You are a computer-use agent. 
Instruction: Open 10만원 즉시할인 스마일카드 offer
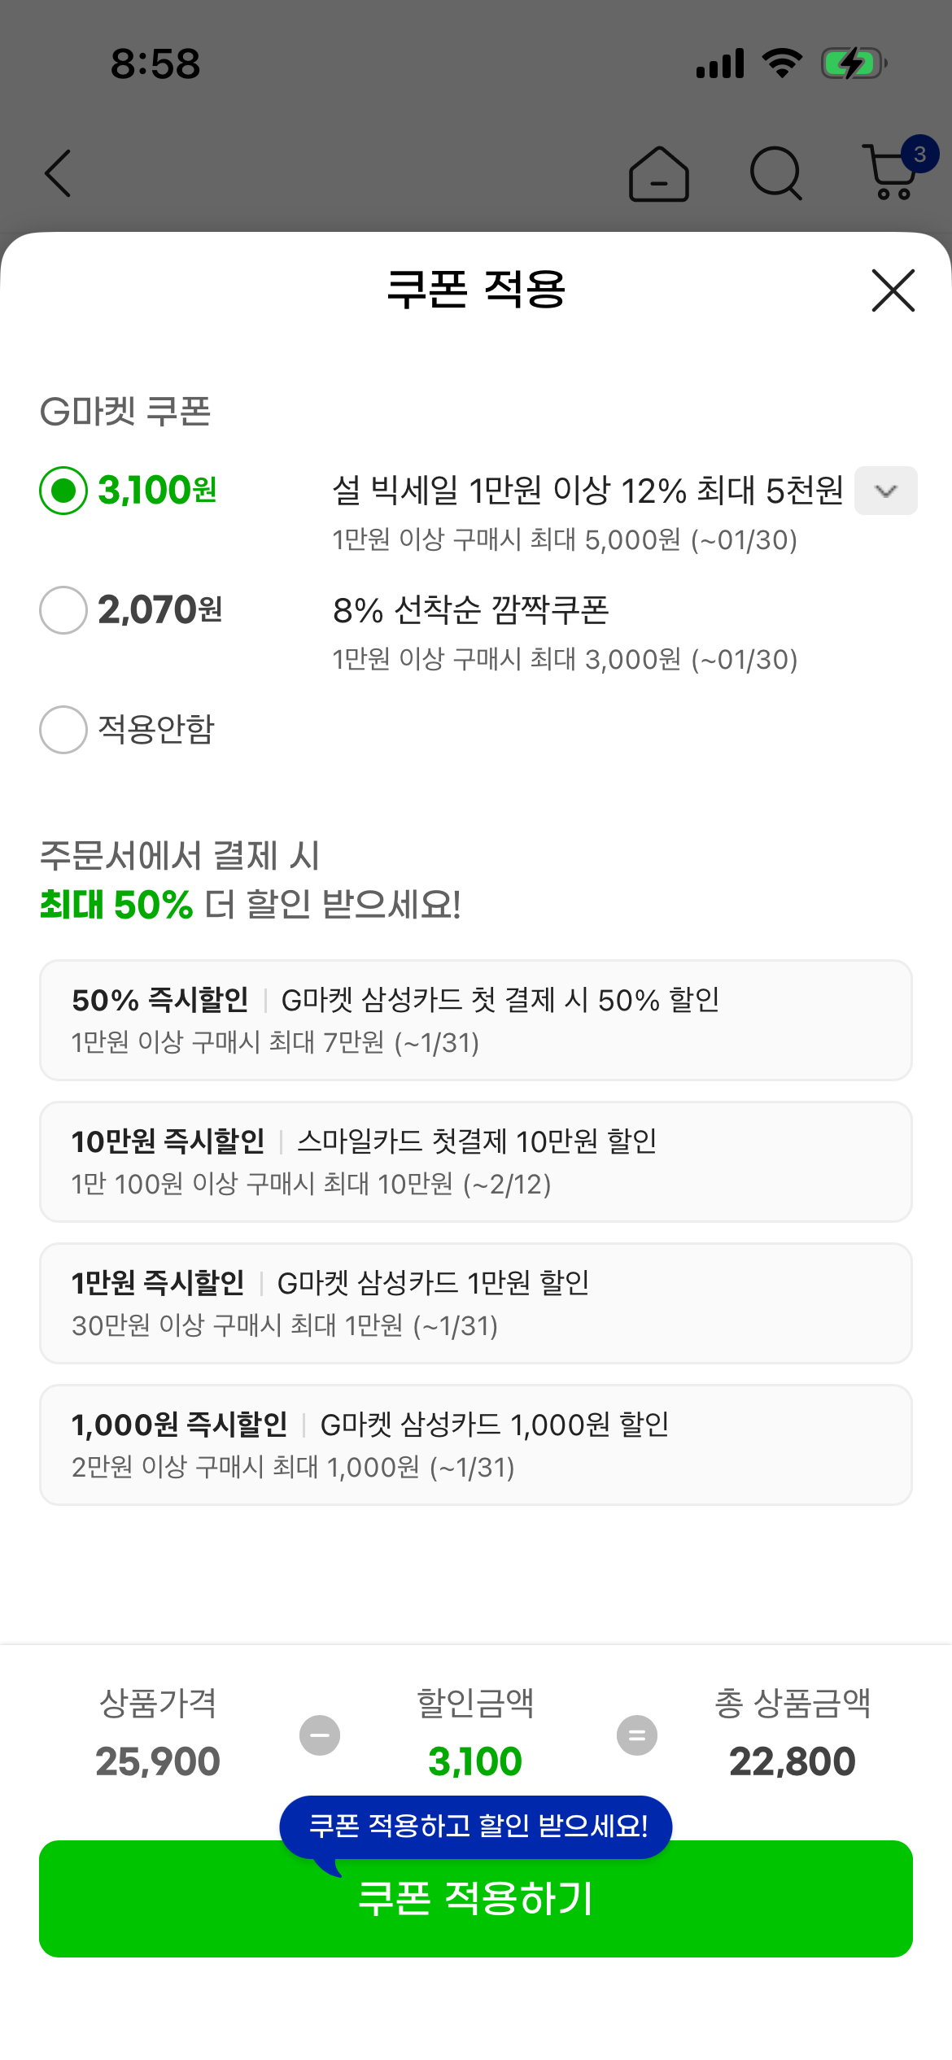476,1162
